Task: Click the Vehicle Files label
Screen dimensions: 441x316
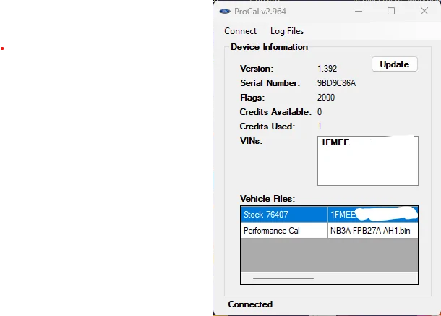Action: coord(267,199)
